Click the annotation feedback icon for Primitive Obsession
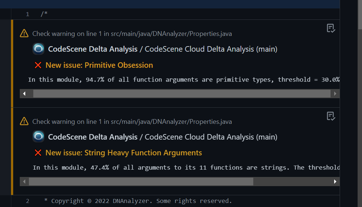The width and height of the screenshot is (362, 207). click(x=331, y=28)
